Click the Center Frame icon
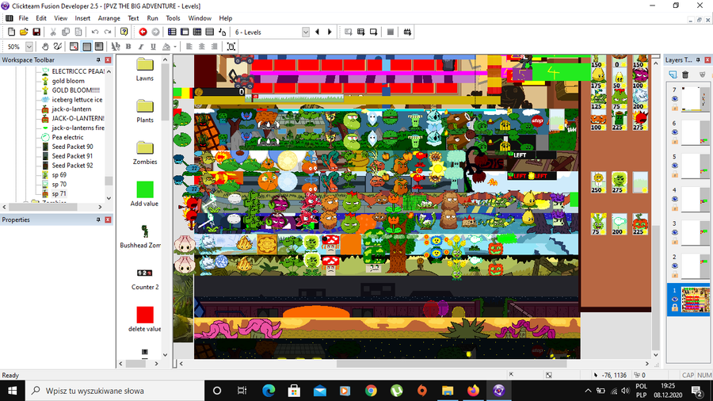713x401 pixels. tap(231, 47)
